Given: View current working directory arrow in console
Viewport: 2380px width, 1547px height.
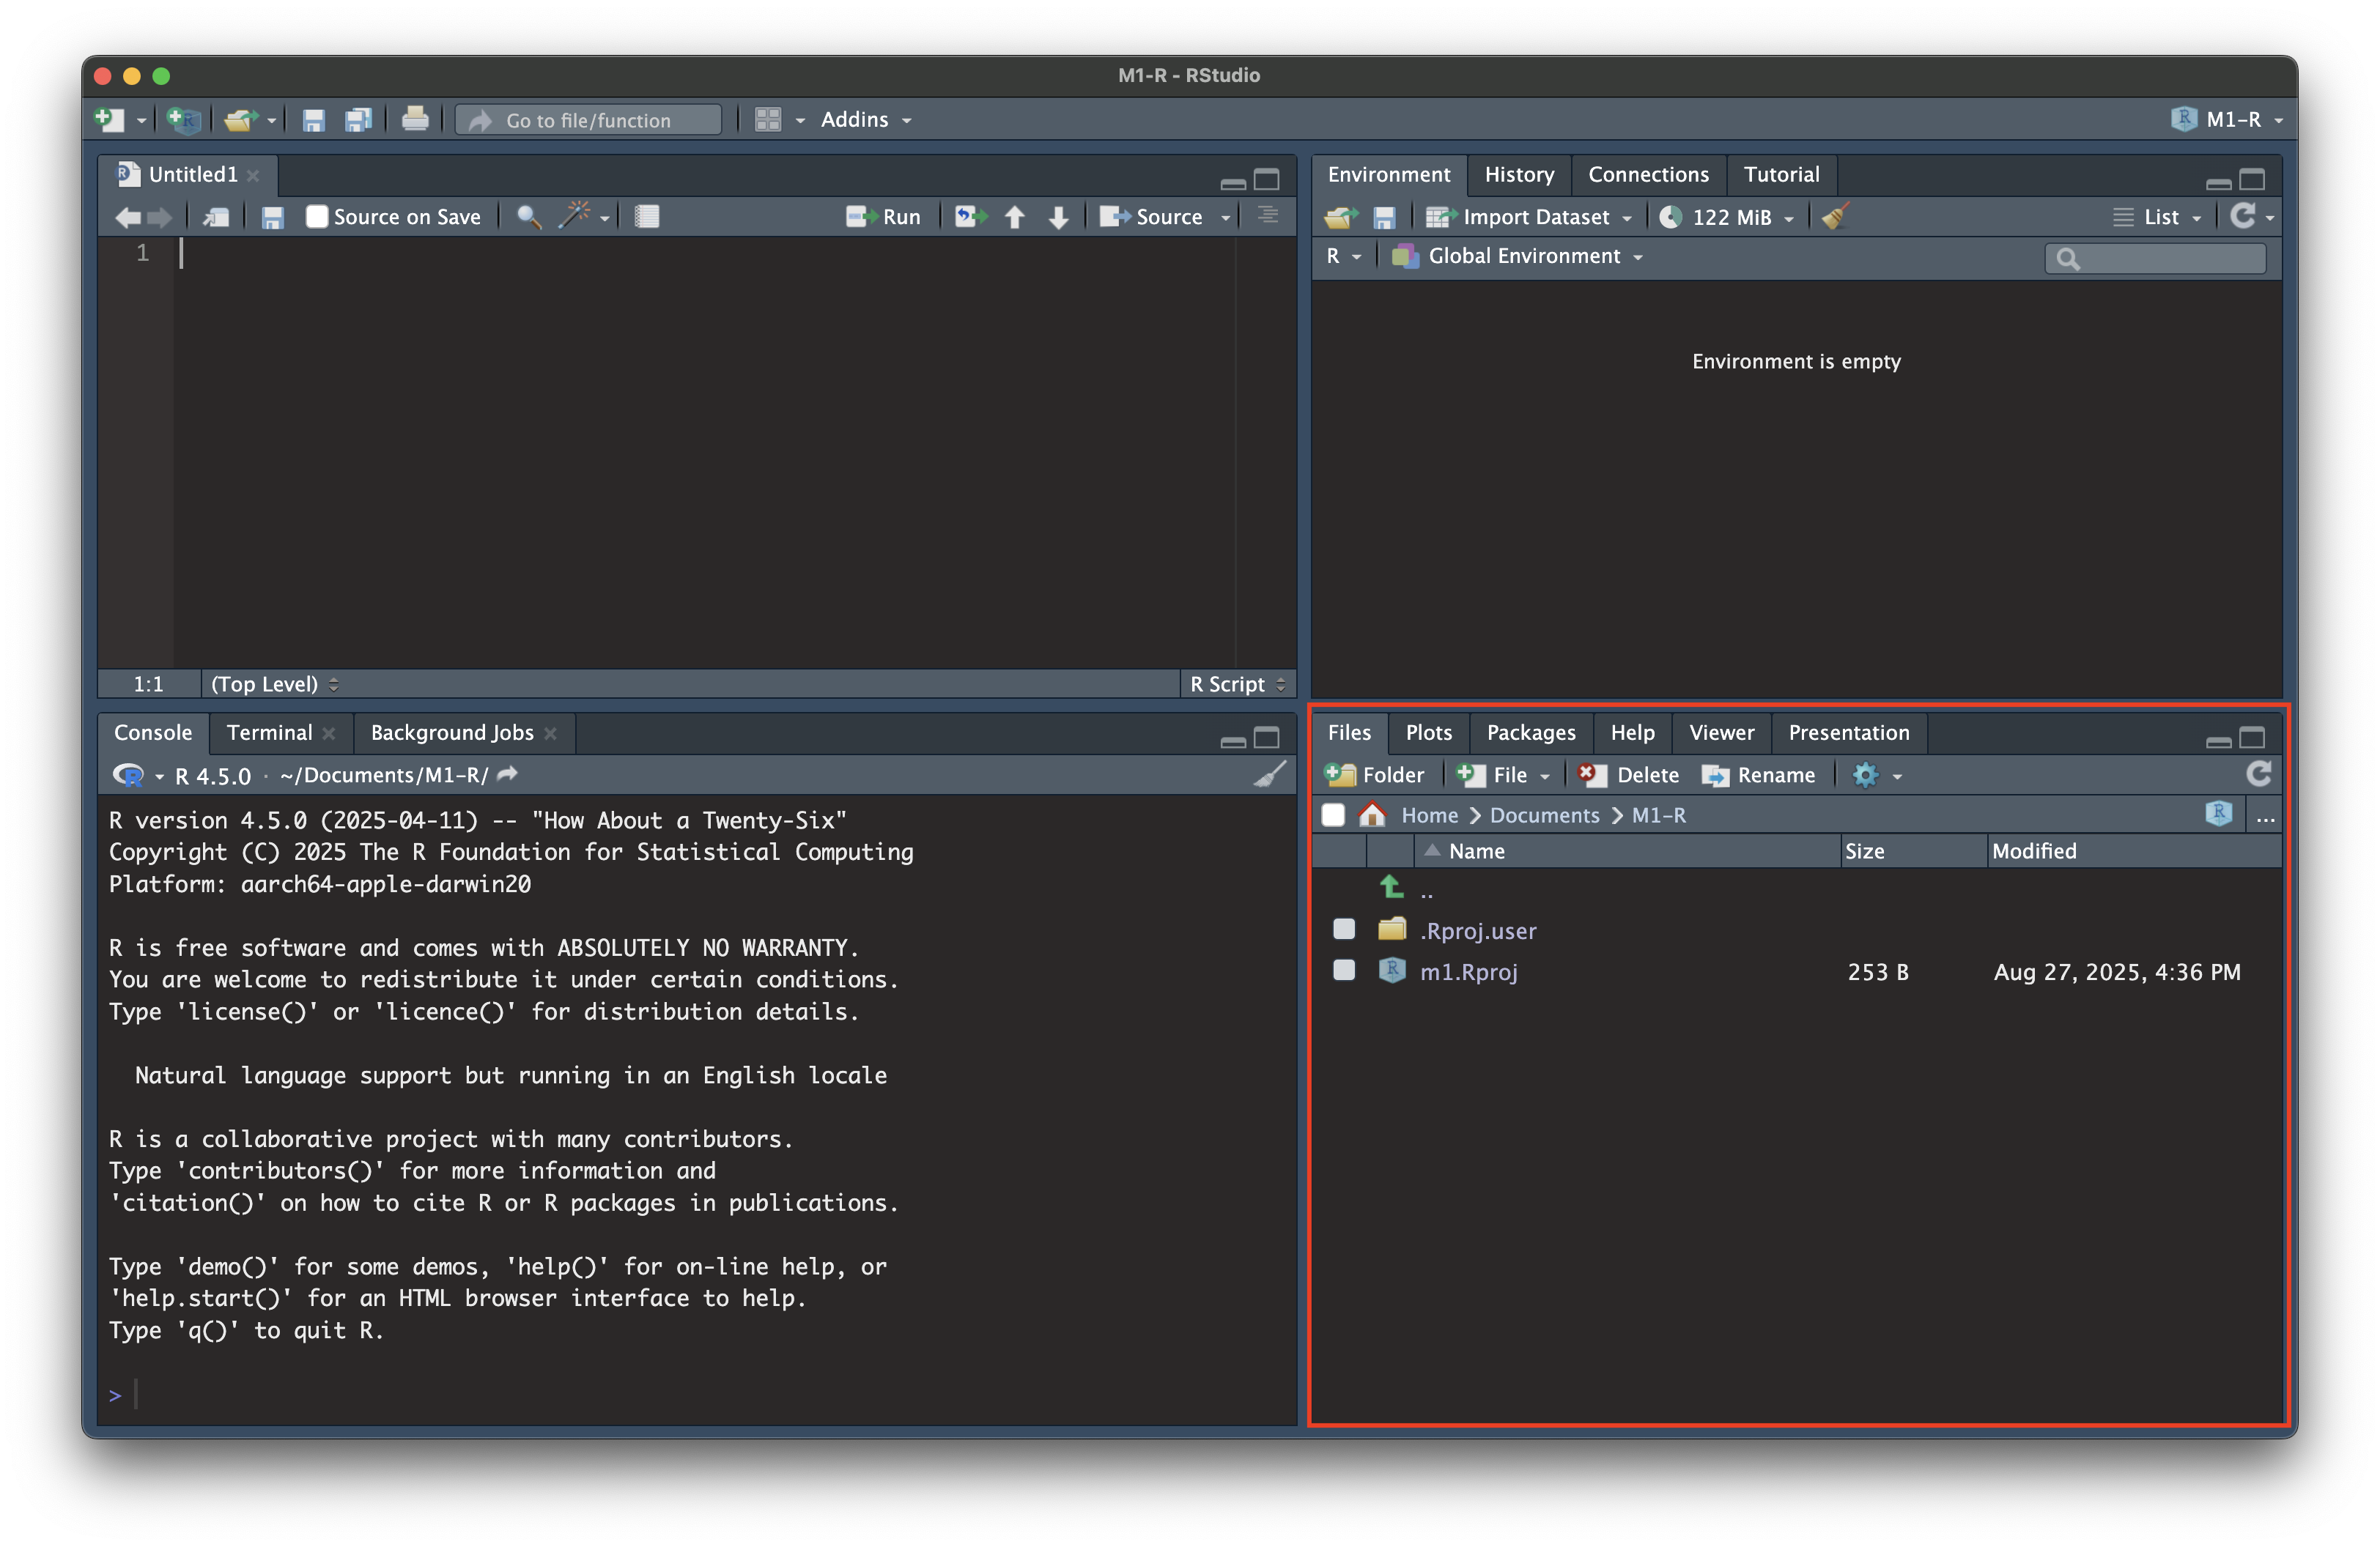Looking at the screenshot, I should click(x=508, y=774).
